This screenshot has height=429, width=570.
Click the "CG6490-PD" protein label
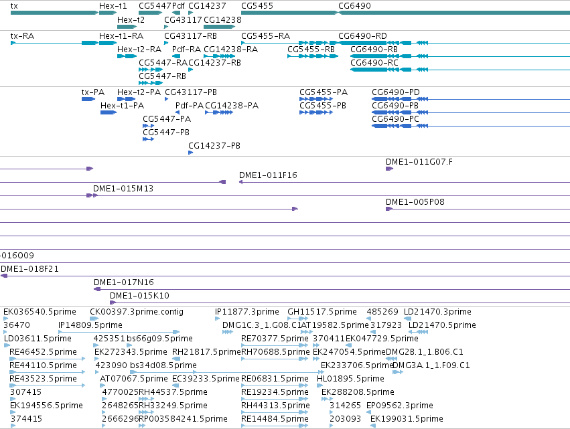[396, 92]
